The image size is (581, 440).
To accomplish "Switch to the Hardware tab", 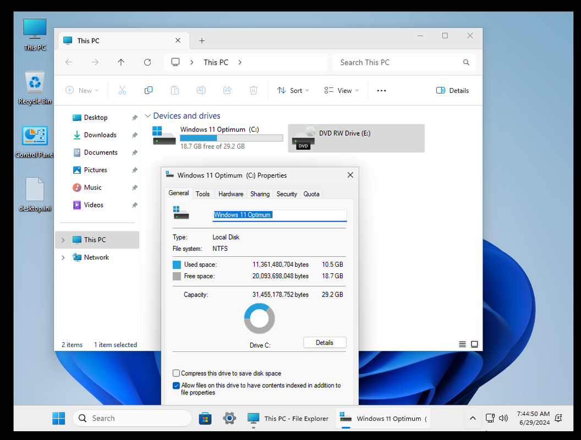I will tap(231, 194).
